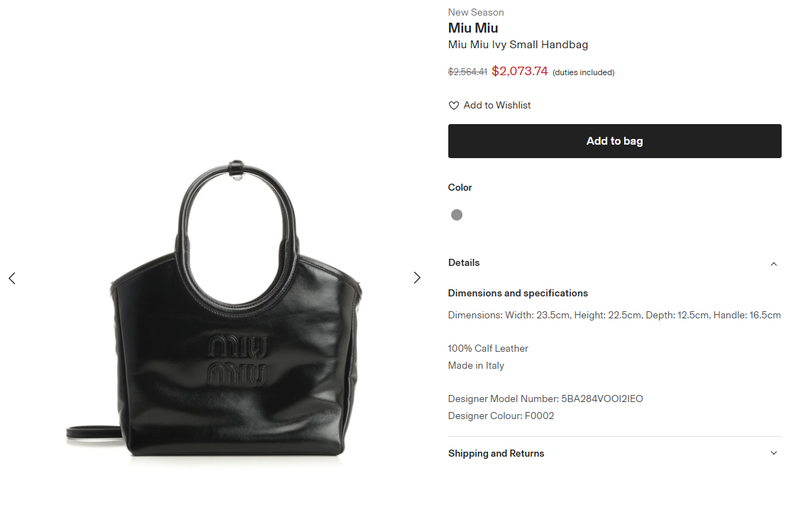Click the duties included note
The height and width of the screenshot is (507, 793).
[583, 72]
